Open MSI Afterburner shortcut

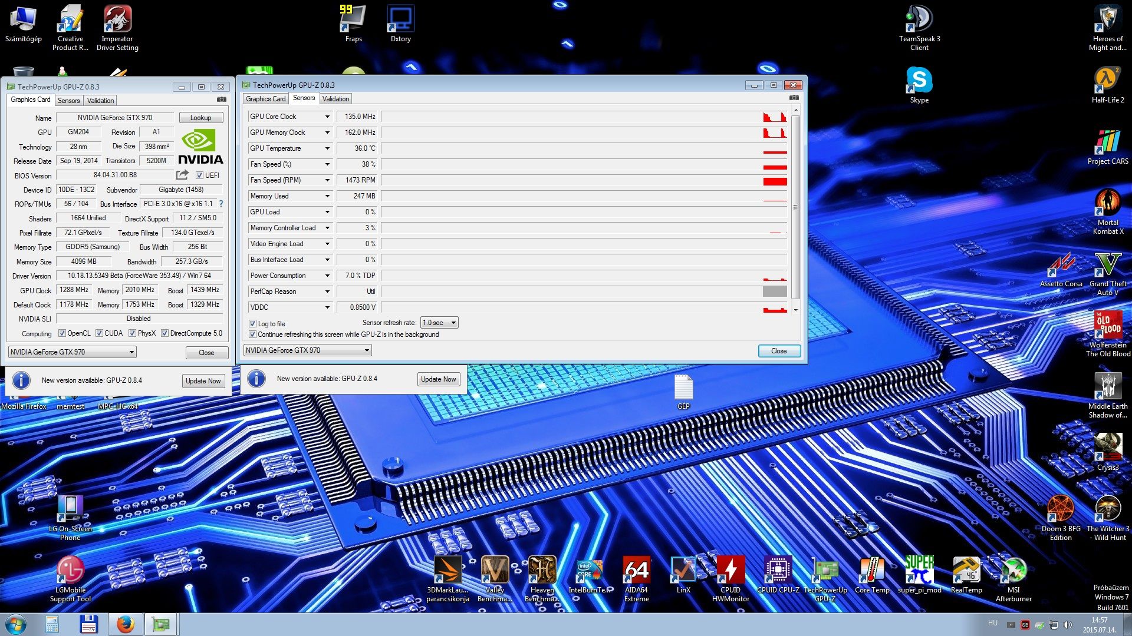(x=1013, y=579)
